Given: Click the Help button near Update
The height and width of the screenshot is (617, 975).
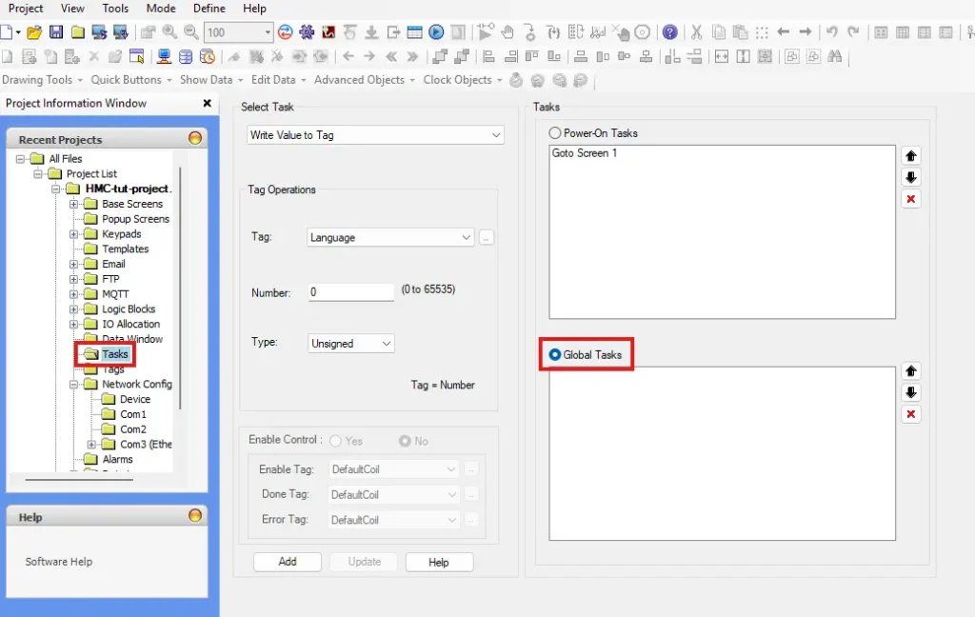Looking at the screenshot, I should point(439,562).
